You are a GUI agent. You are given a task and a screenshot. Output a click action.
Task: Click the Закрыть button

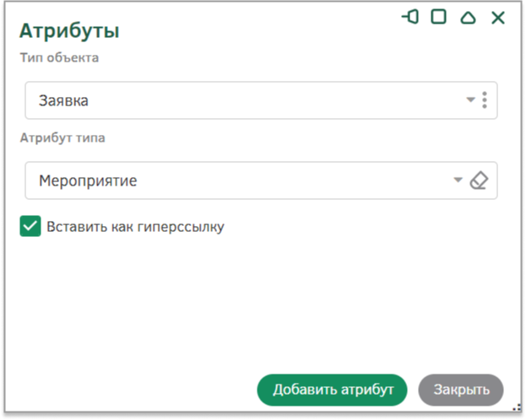[461, 390]
